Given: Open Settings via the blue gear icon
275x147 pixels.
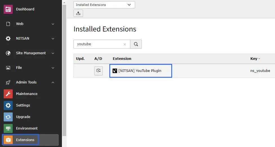Looking at the screenshot, I should (x=8, y=105).
